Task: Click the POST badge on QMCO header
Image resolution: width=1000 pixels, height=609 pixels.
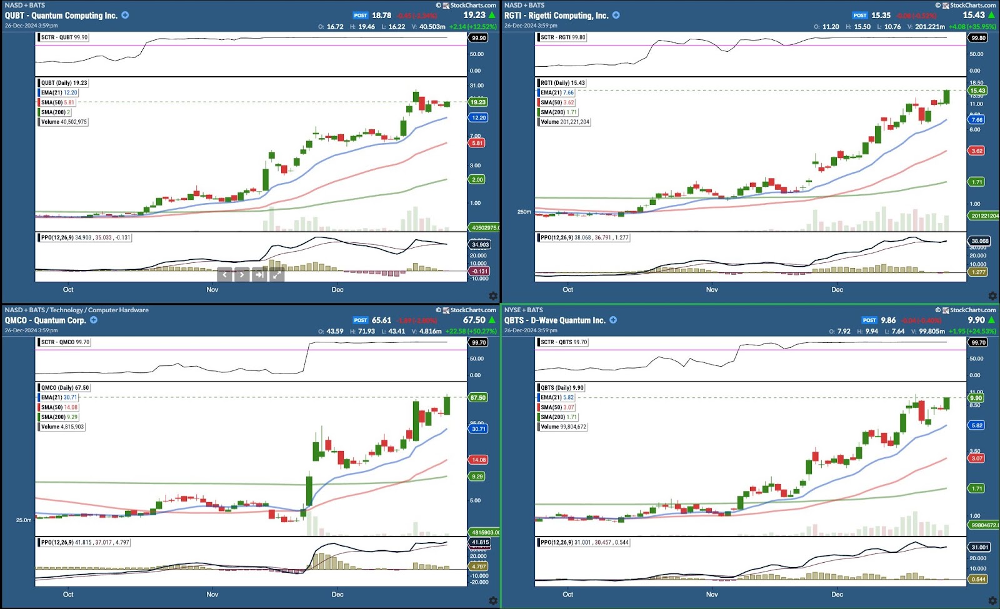Action: click(361, 320)
